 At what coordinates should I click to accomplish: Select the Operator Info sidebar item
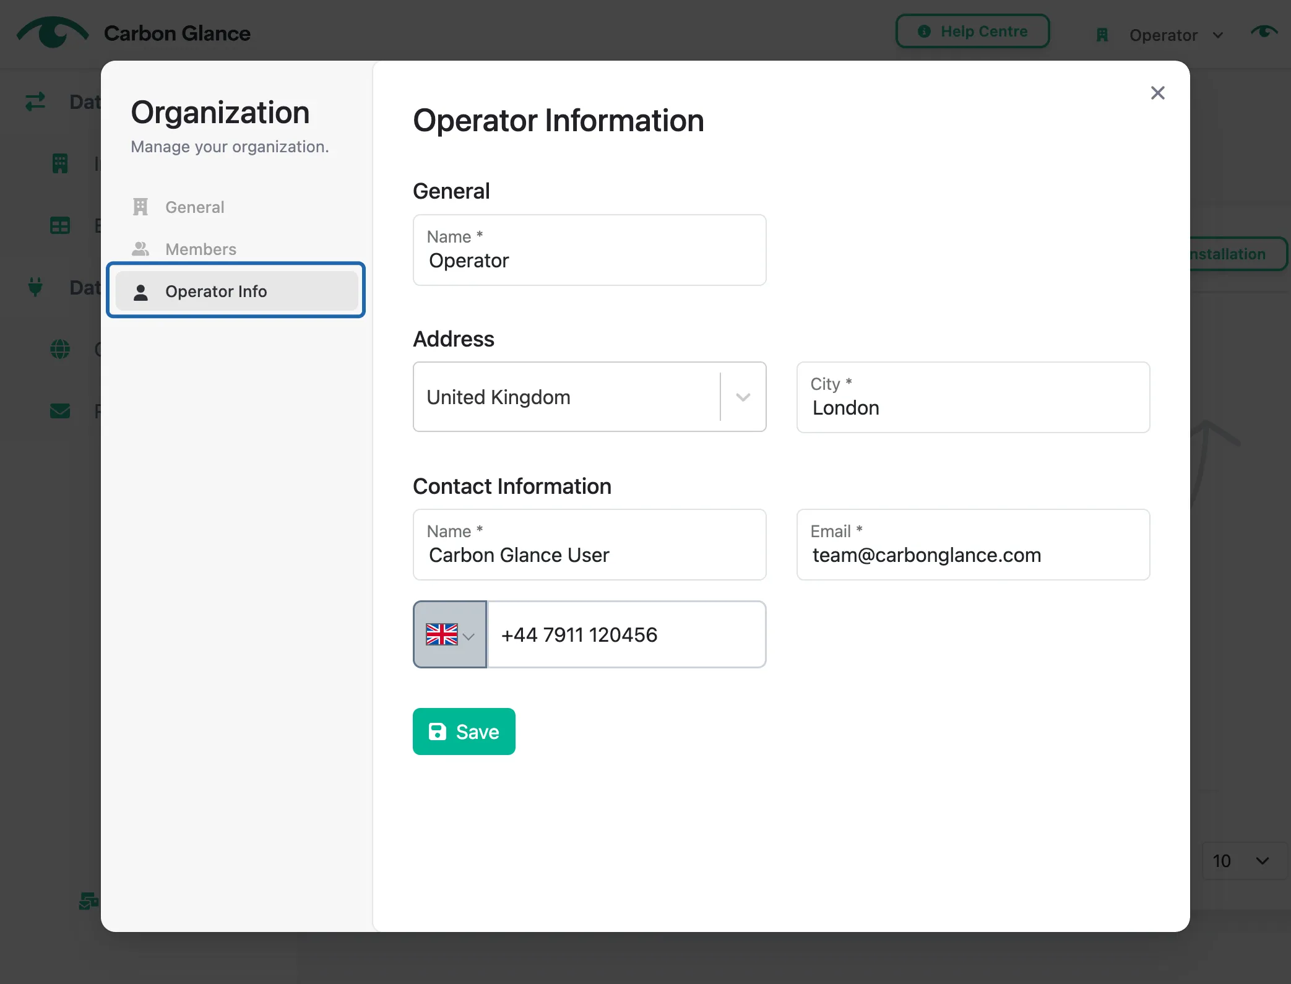click(x=236, y=291)
